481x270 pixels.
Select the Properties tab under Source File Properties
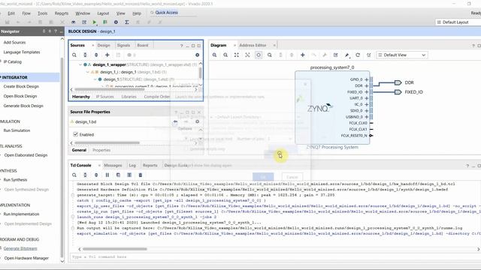point(101,150)
